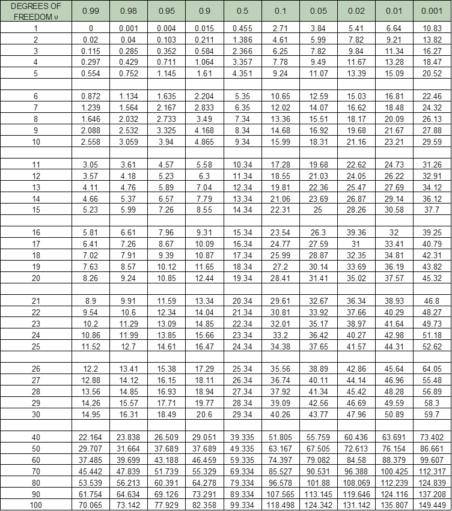Click the 0.9 column header
This screenshot has height=511, width=452.
(x=204, y=11)
